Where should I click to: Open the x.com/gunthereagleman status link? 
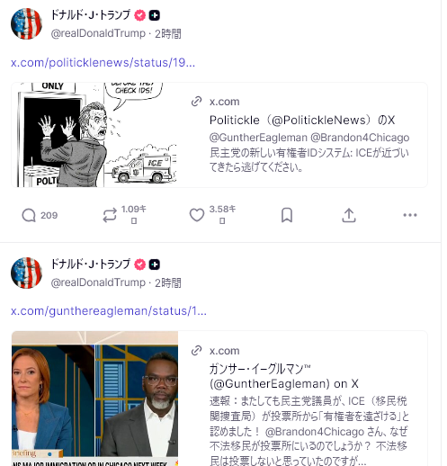click(109, 311)
